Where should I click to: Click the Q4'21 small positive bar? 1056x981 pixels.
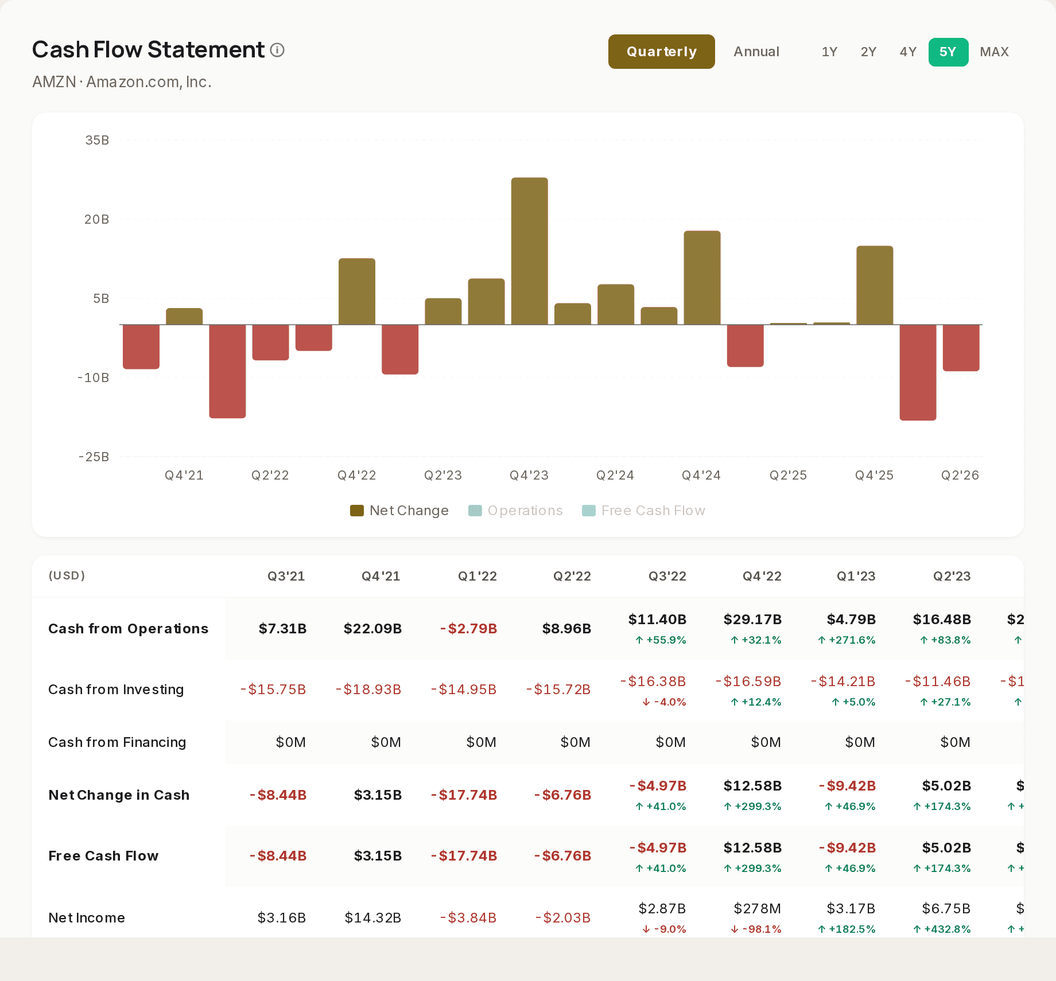[x=184, y=317]
